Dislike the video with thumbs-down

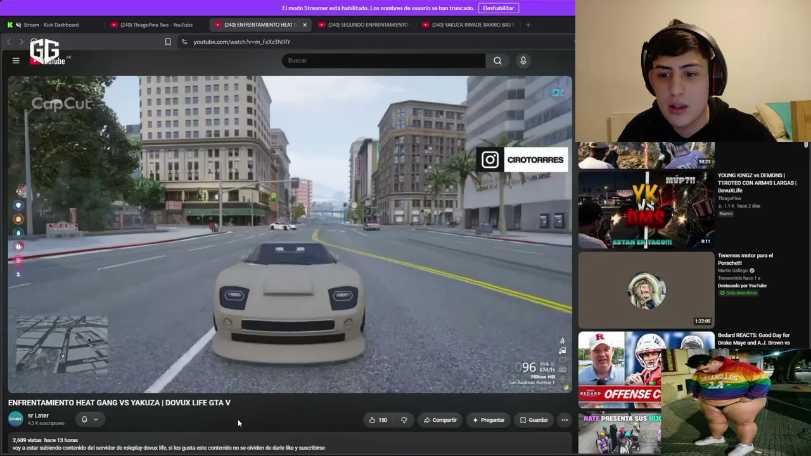[x=404, y=420]
